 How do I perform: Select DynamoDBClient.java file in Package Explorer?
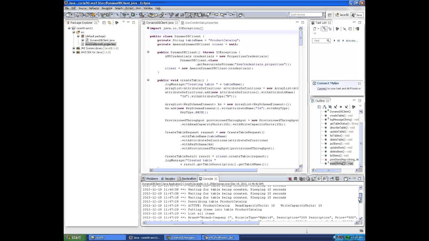(x=102, y=40)
